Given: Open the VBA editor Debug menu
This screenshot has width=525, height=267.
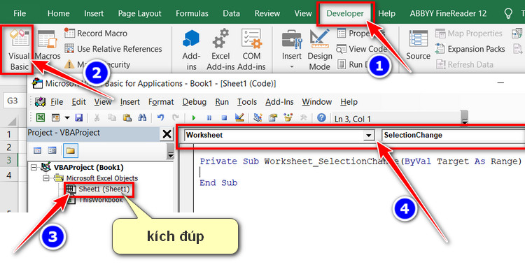Looking at the screenshot, I should coord(194,101).
